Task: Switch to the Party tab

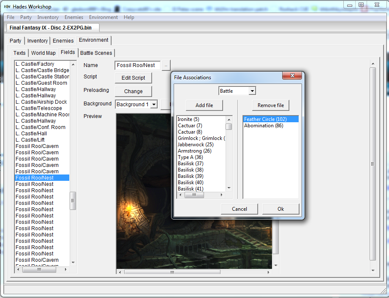Action: click(15, 40)
